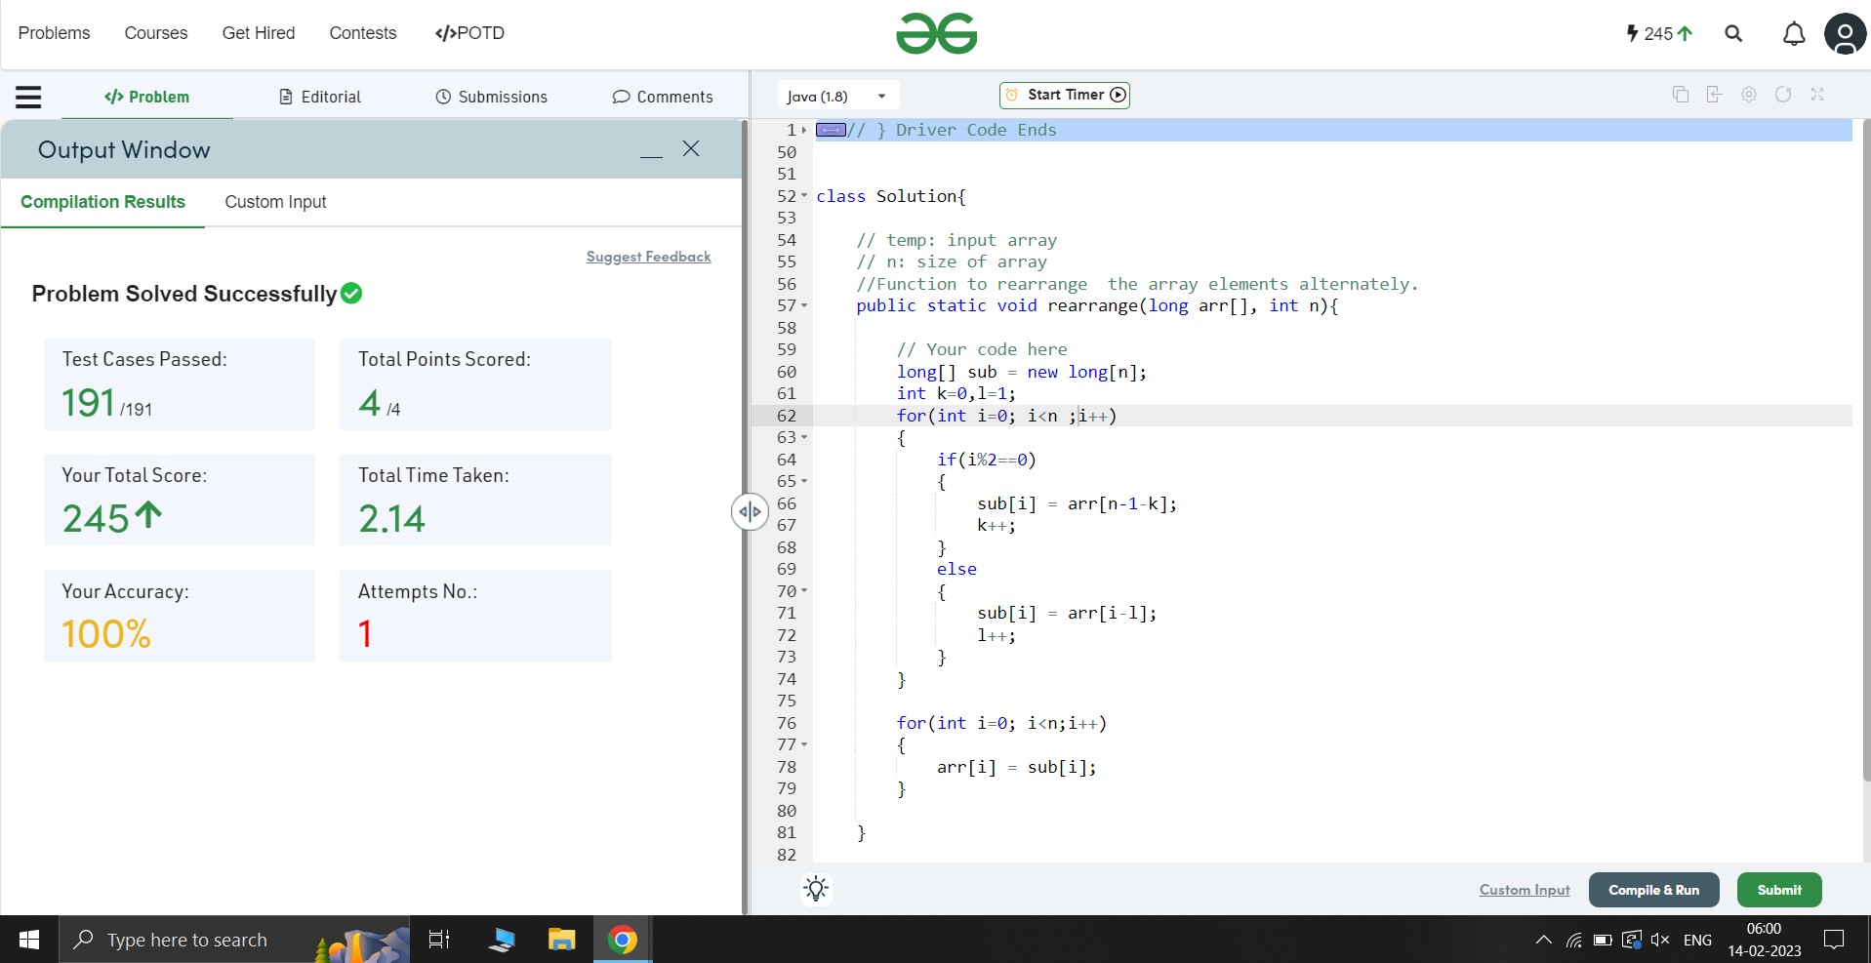This screenshot has width=1871, height=963.
Task: Open Windows Start menu
Action: [x=29, y=940]
